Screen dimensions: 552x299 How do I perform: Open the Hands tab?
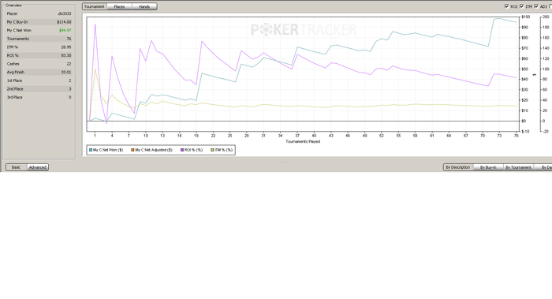144,6
